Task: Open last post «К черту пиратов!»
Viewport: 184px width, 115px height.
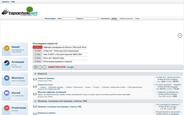Action: pyautogui.click(x=169, y=85)
